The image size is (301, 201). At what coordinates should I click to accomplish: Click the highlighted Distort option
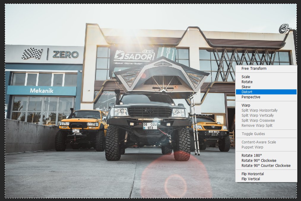pyautogui.click(x=266, y=92)
